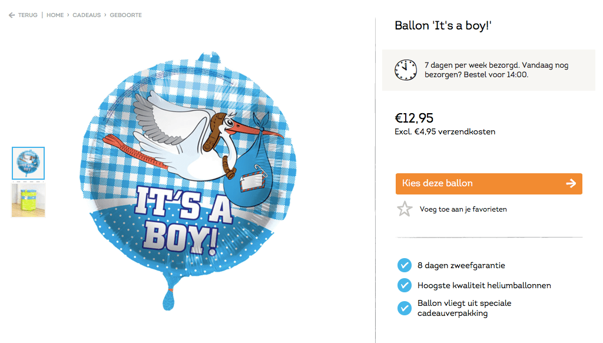Open the Geboorte category breadcrumb
Screen dimensions: 603x343
125,15
